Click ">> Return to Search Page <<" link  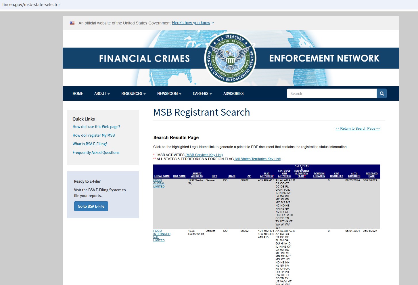[358, 129]
